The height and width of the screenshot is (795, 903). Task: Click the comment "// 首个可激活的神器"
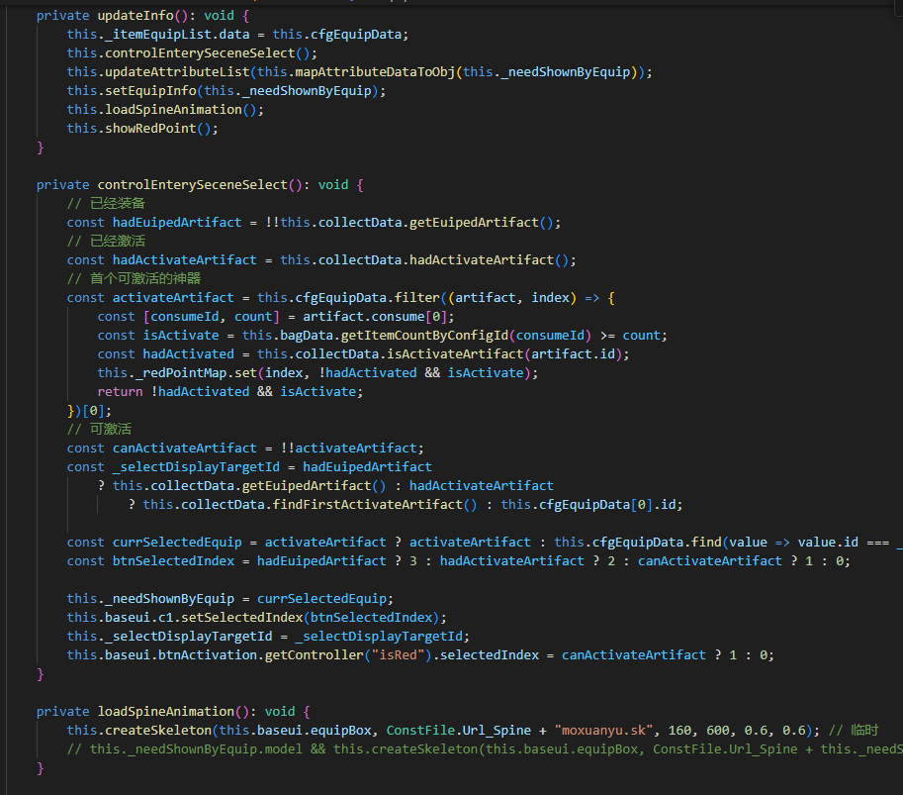pyautogui.click(x=134, y=279)
